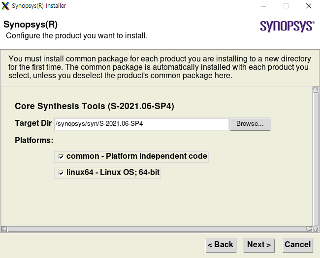Click the Platforms: label

34,141
